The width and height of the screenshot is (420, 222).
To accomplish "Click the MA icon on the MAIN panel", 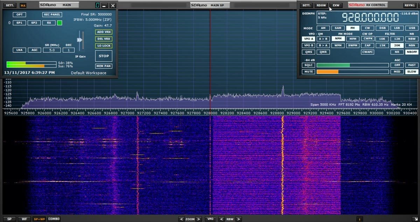I will tap(23, 5).
